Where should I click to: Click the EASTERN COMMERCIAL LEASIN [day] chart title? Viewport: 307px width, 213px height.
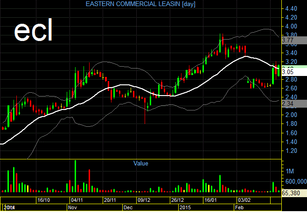tap(140, 4)
